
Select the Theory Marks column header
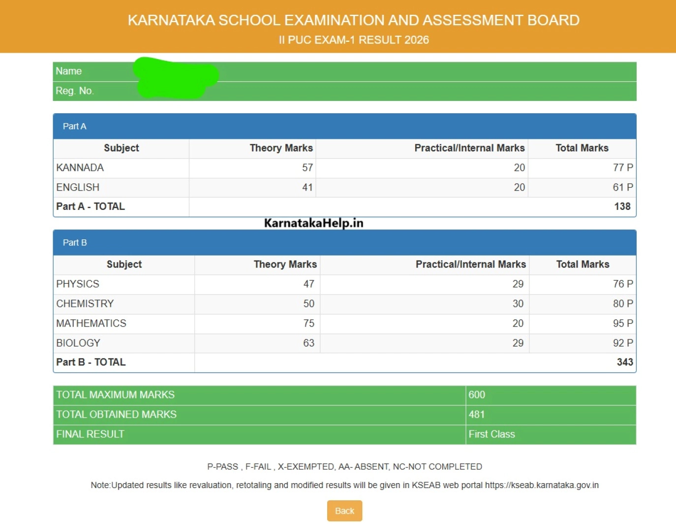281,148
